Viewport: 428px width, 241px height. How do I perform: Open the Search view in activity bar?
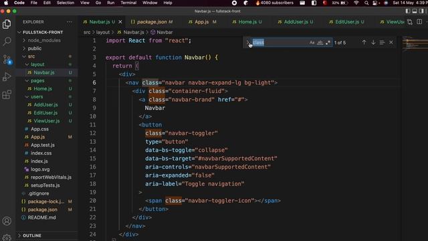7,42
